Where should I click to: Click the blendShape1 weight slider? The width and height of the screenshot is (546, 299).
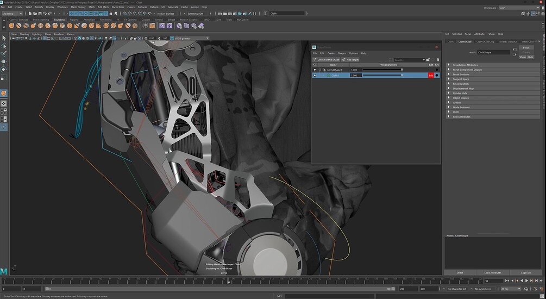pyautogui.click(x=382, y=70)
